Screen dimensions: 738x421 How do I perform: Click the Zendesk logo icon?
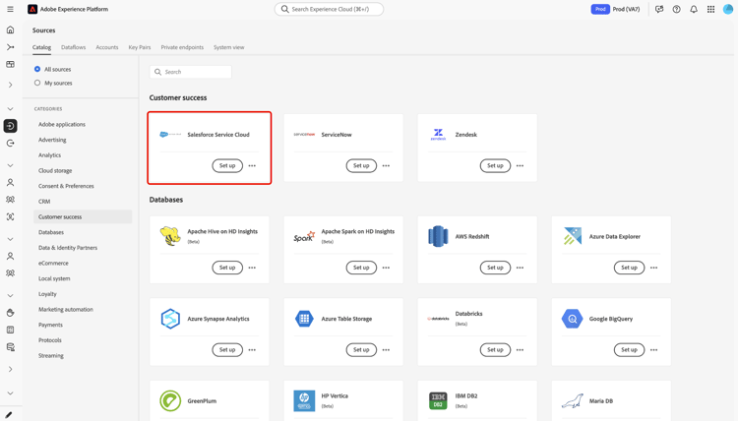tap(438, 135)
